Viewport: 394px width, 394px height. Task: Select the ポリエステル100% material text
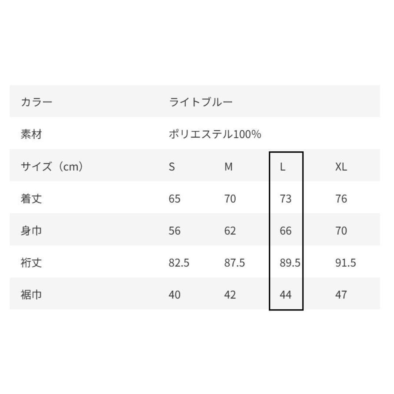(215, 134)
